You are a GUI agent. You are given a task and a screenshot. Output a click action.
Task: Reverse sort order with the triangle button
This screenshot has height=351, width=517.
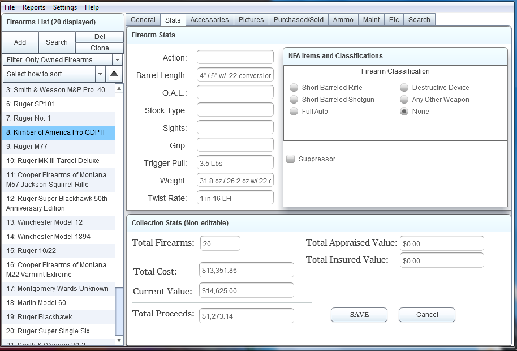click(x=114, y=74)
